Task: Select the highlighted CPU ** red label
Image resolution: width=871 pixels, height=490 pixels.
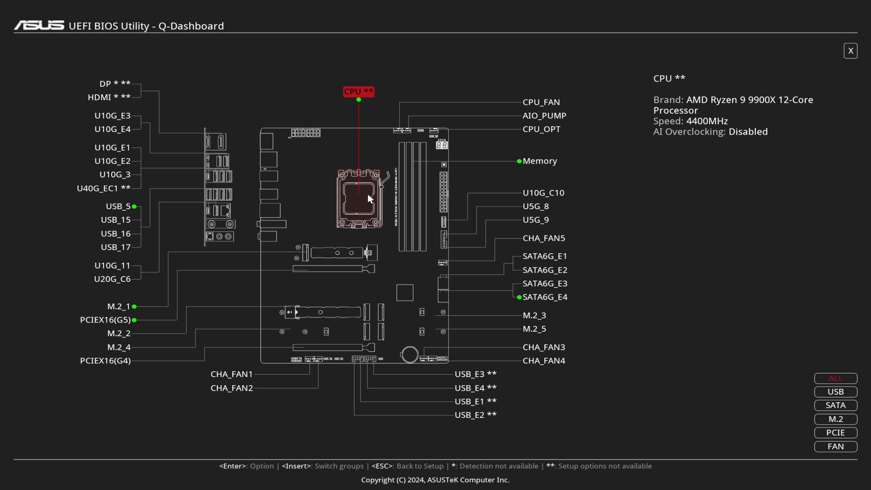Action: [358, 92]
